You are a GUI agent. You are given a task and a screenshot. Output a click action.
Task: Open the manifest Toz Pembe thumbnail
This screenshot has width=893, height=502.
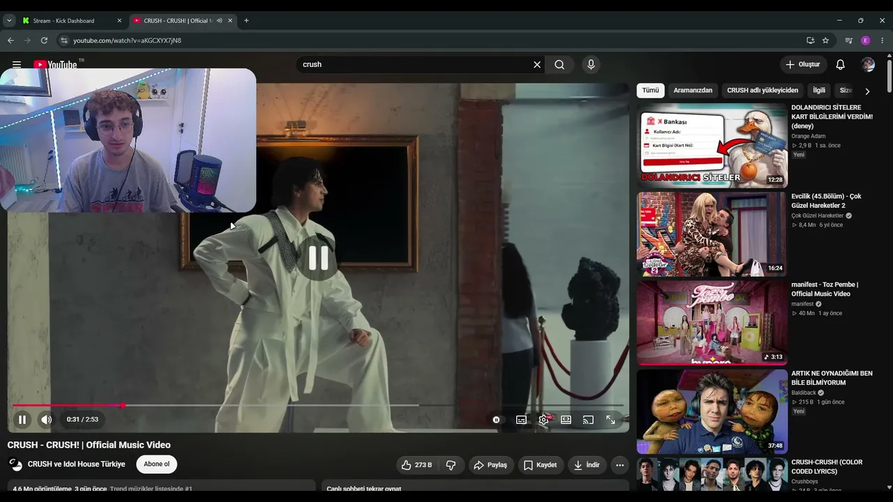(x=712, y=323)
